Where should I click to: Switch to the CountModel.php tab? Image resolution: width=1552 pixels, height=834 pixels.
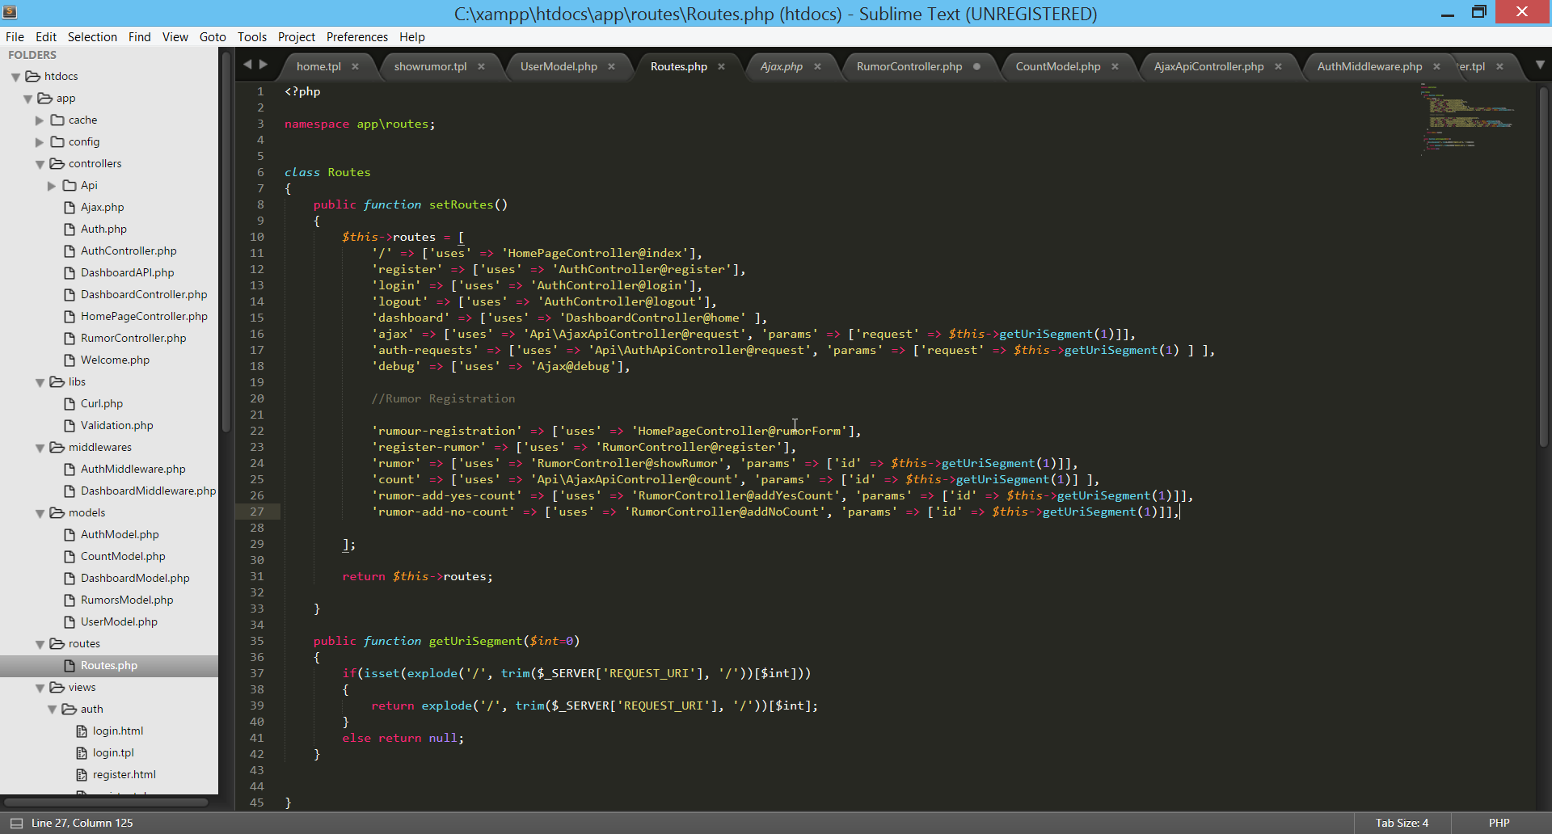tap(1058, 66)
